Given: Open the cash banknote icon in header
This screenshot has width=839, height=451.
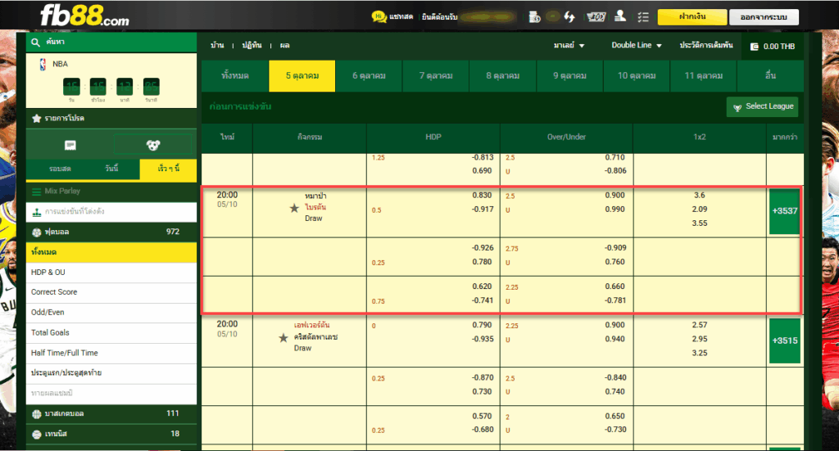Looking at the screenshot, I should [596, 17].
